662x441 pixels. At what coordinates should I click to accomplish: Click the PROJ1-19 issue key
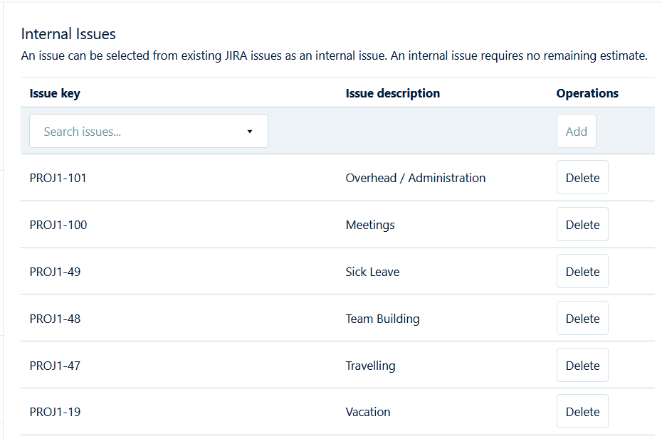(55, 412)
